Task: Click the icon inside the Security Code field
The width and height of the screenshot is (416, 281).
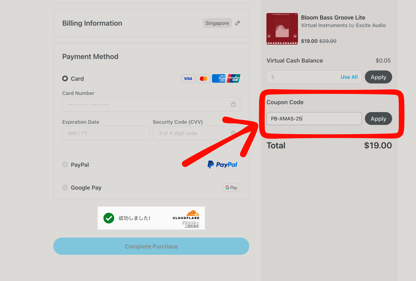Action: (x=233, y=133)
